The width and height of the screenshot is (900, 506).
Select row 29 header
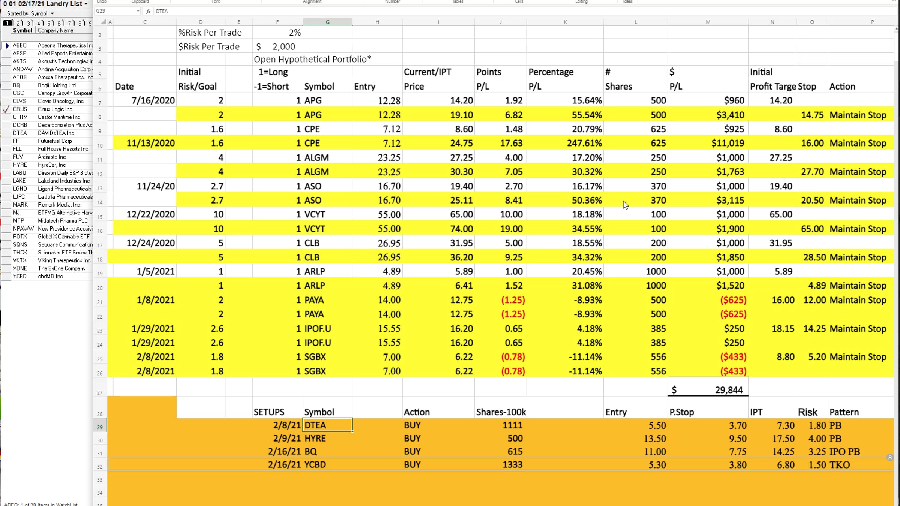(x=100, y=427)
